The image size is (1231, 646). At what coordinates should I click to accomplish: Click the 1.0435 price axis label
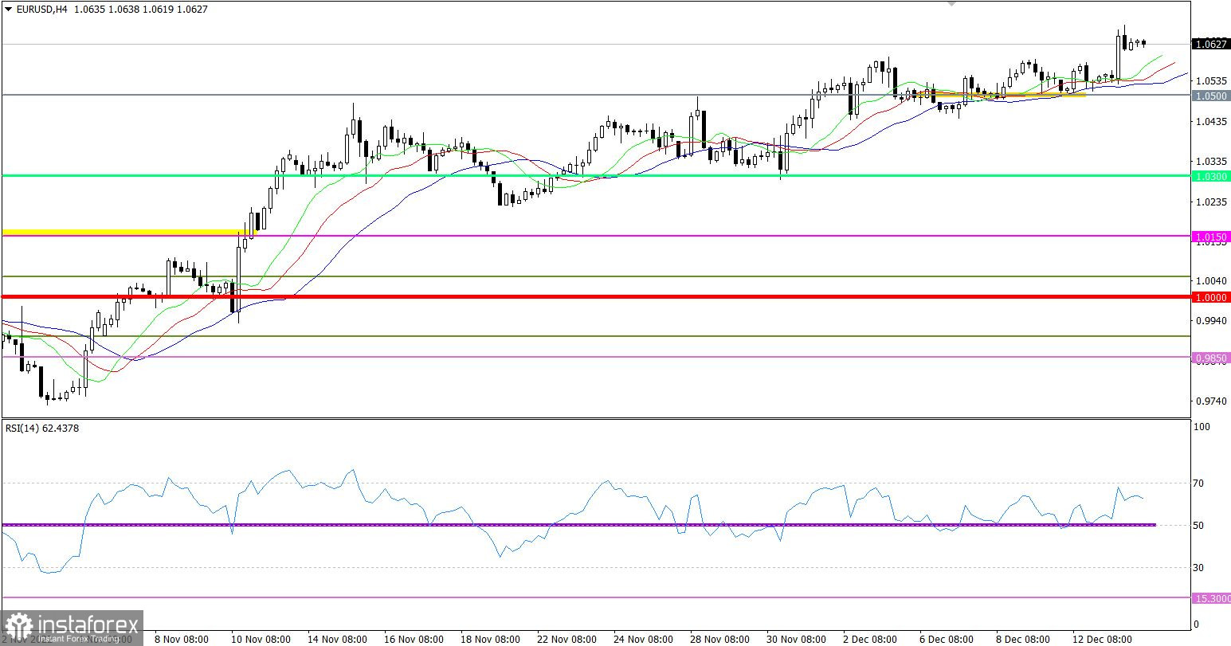tap(1209, 121)
